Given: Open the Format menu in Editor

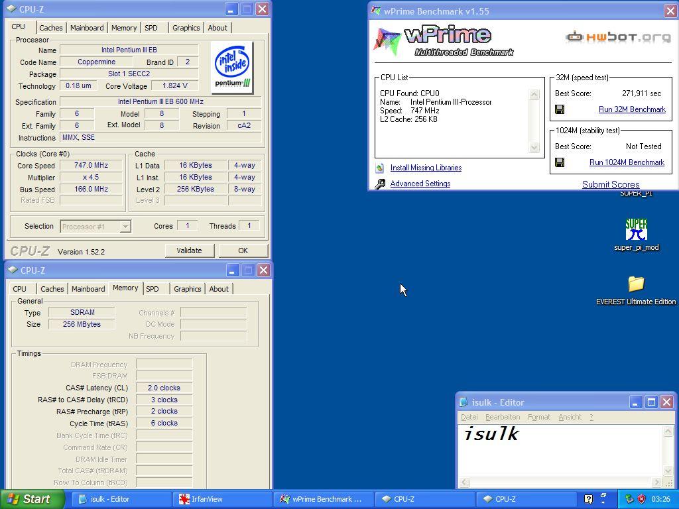Looking at the screenshot, I should coord(539,418).
